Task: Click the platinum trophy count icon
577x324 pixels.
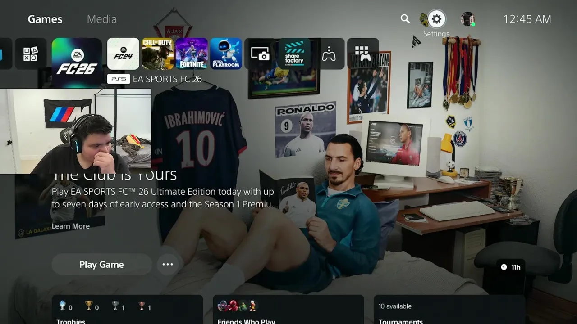Action: coord(63,306)
